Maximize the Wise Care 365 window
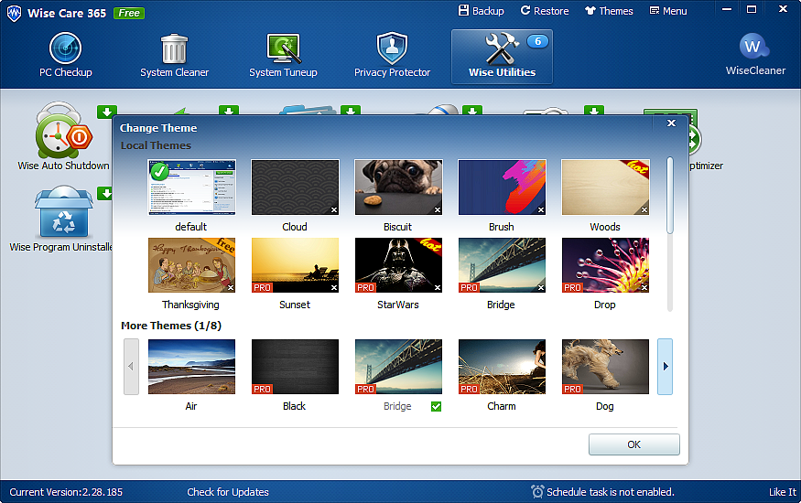 (x=752, y=9)
